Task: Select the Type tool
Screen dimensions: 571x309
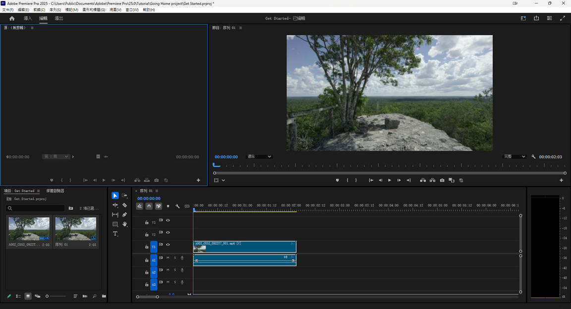Action: point(115,233)
